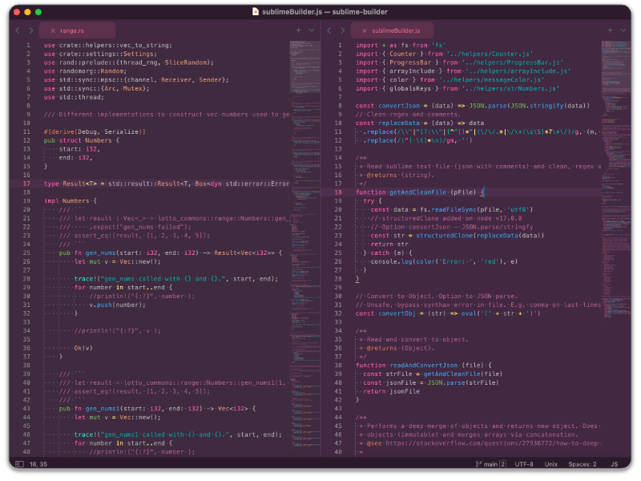Click line number 18 in sublimeBuilder.js gutter
The width and height of the screenshot is (641, 481).
(x=338, y=192)
